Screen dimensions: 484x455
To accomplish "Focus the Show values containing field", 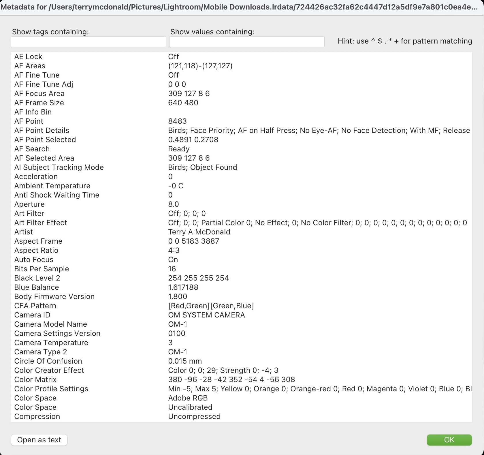I will [x=247, y=42].
